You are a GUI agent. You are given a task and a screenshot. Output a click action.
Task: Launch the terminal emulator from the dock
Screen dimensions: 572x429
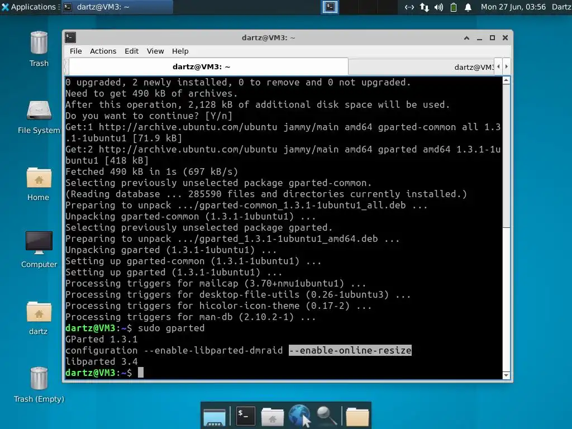click(245, 416)
